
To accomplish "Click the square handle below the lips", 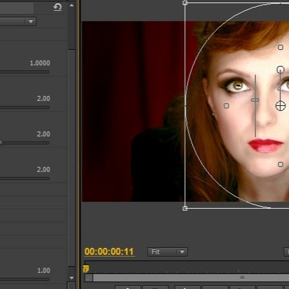I will 280,164.
